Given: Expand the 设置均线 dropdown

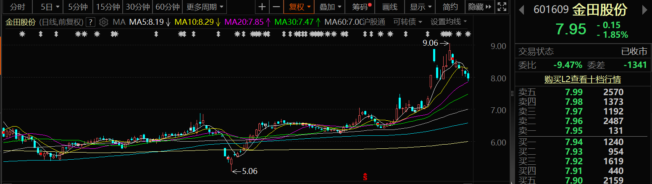Looking at the screenshot, I should coord(449,22).
